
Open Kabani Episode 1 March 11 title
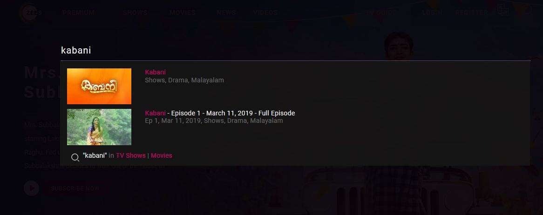[x=220, y=113]
